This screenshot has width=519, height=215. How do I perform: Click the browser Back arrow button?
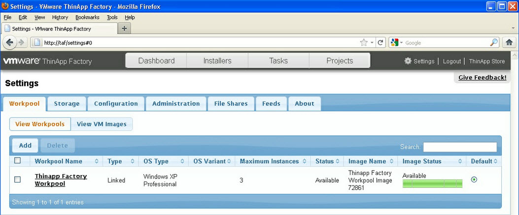pos(9,42)
